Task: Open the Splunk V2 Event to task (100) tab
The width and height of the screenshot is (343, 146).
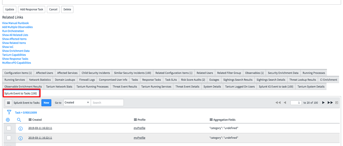Action: coord(276,87)
